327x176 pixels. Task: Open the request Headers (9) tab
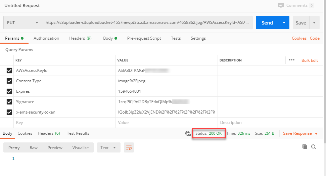tap(80, 38)
